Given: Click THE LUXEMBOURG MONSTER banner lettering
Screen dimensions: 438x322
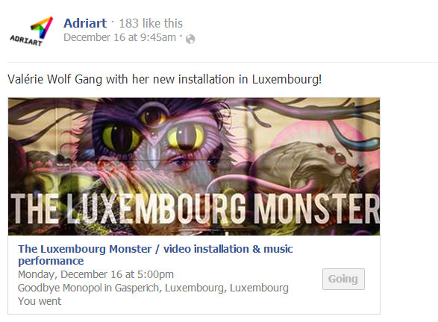Looking at the screenshot, I should coord(195,208).
